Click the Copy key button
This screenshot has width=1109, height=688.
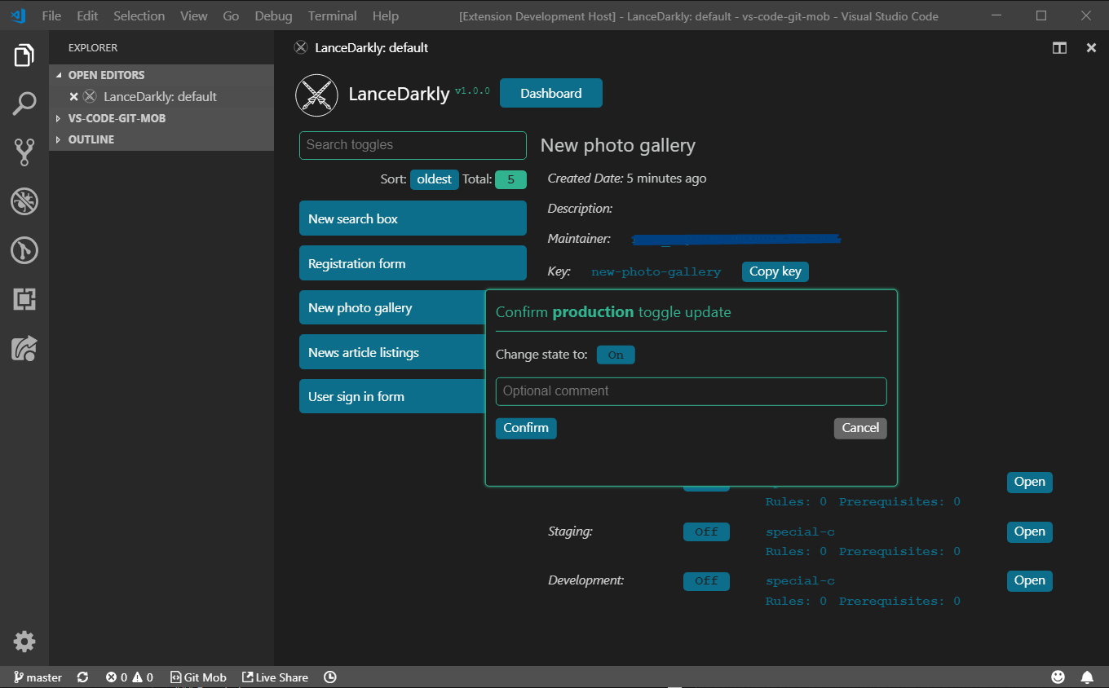coord(775,271)
